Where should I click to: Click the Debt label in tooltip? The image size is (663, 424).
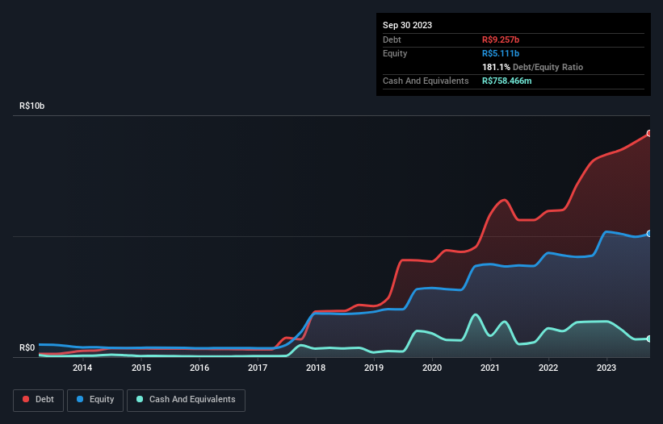[x=392, y=39]
